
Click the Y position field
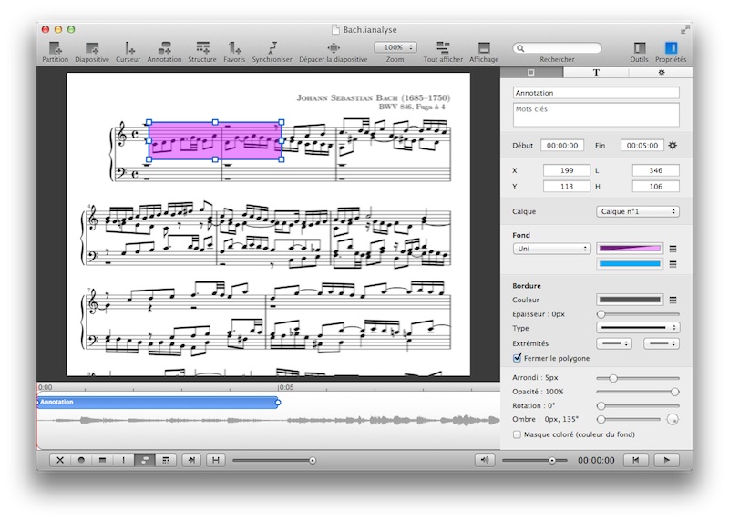tap(566, 187)
